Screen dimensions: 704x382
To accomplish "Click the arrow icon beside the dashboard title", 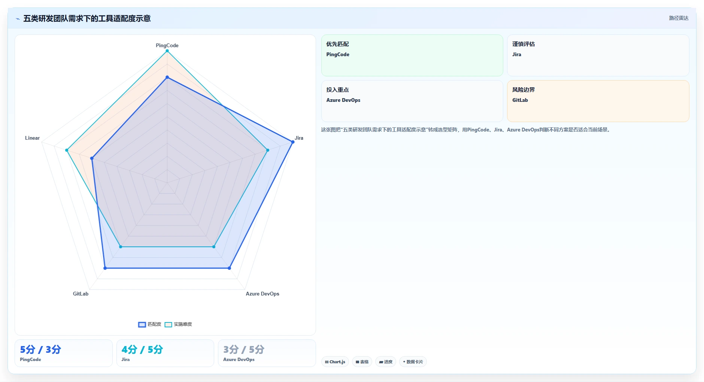I will [x=18, y=19].
